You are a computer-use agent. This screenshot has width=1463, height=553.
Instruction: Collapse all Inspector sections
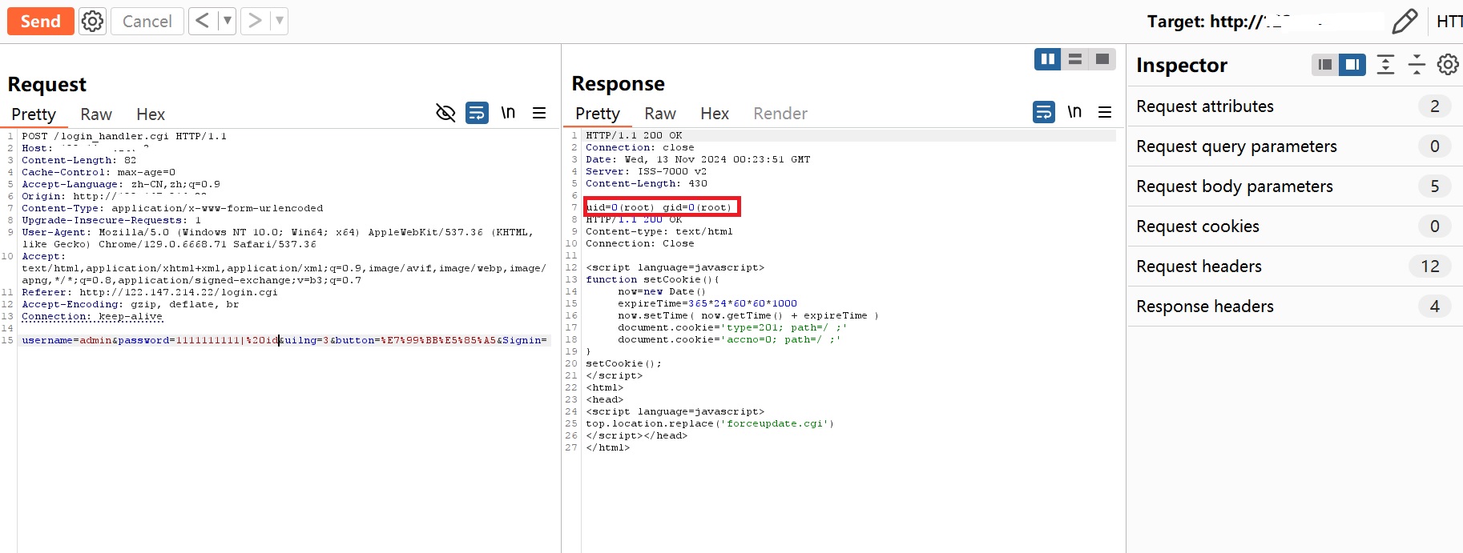click(1417, 65)
